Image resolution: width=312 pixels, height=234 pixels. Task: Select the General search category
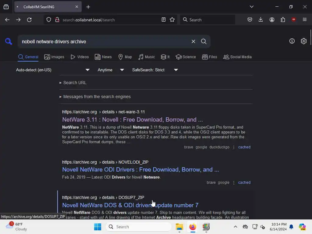[28, 57]
